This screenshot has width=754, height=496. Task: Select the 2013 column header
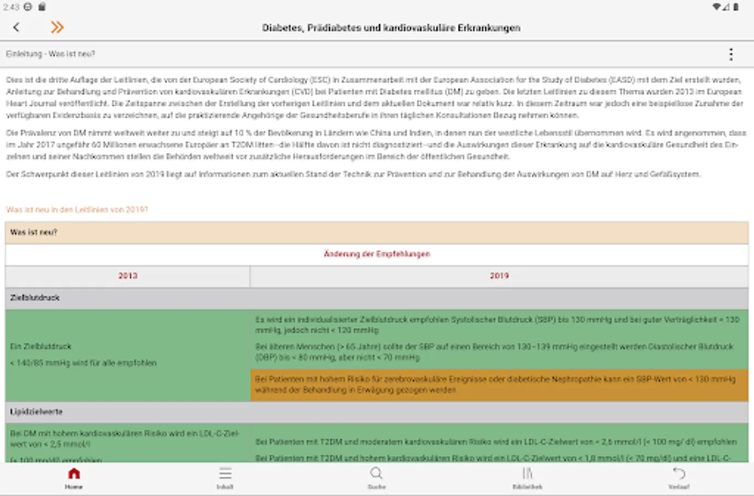[128, 276]
